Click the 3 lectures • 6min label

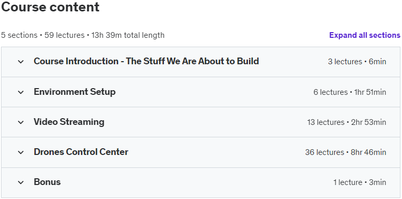357,62
